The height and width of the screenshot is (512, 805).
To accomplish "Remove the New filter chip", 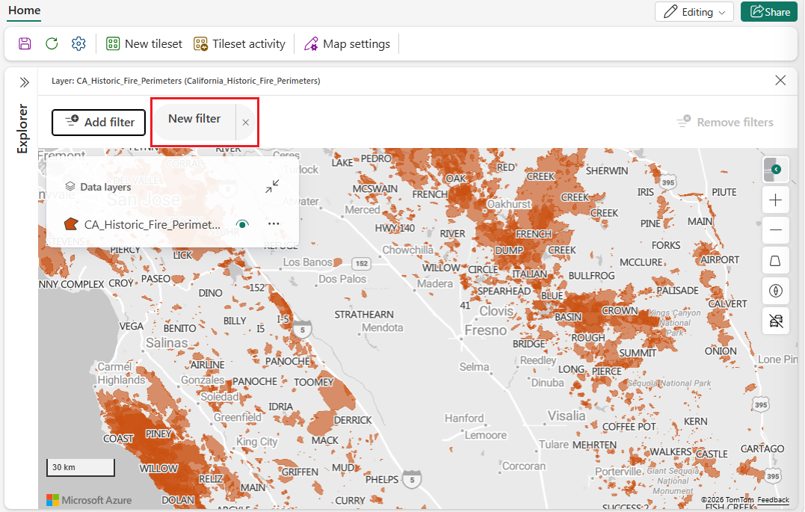I will (x=246, y=123).
